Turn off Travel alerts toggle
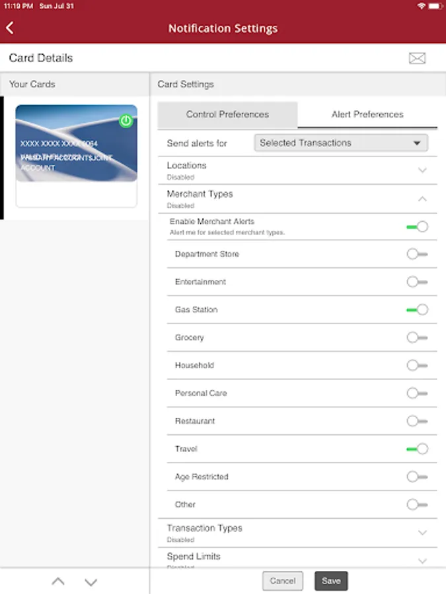 click(417, 449)
